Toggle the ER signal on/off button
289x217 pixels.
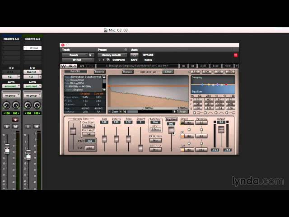pos(182,136)
